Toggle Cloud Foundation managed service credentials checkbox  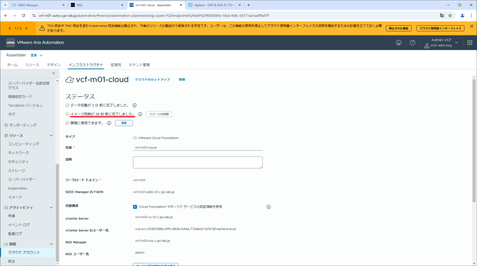click(135, 207)
